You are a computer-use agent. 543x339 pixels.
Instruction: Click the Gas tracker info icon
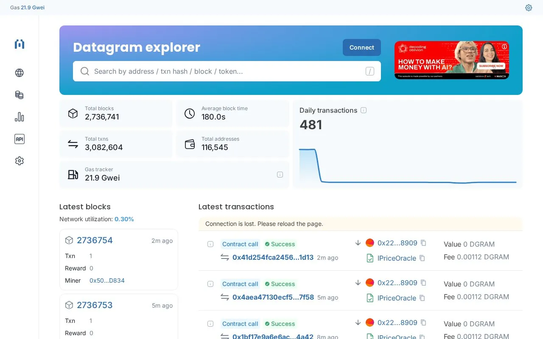point(280,175)
